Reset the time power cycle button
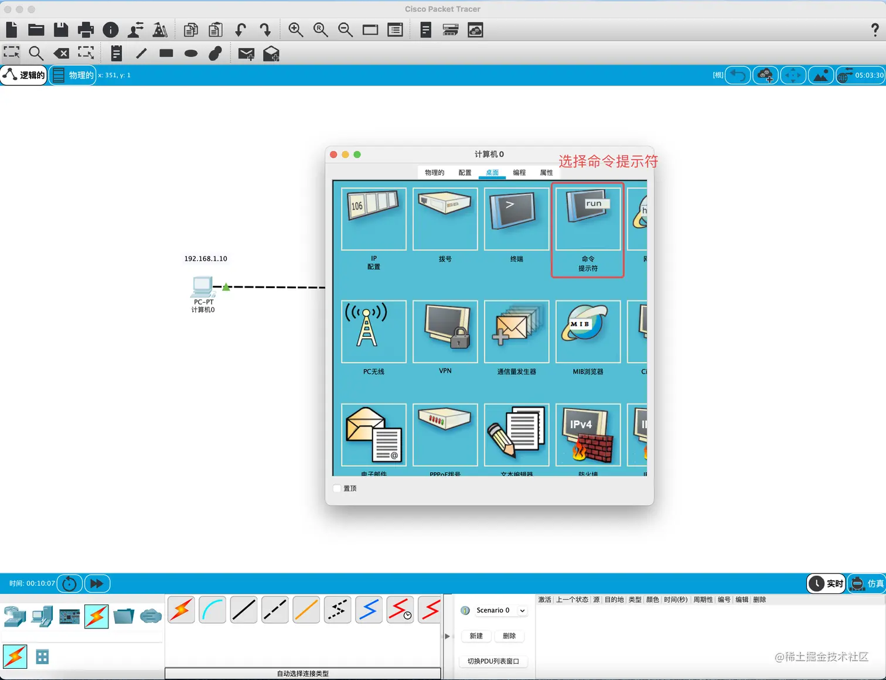Screen dimensions: 886x680 tap(70, 583)
